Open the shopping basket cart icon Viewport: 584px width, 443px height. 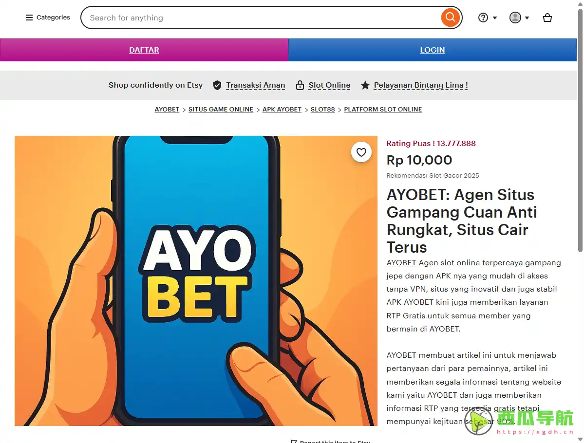(x=547, y=18)
